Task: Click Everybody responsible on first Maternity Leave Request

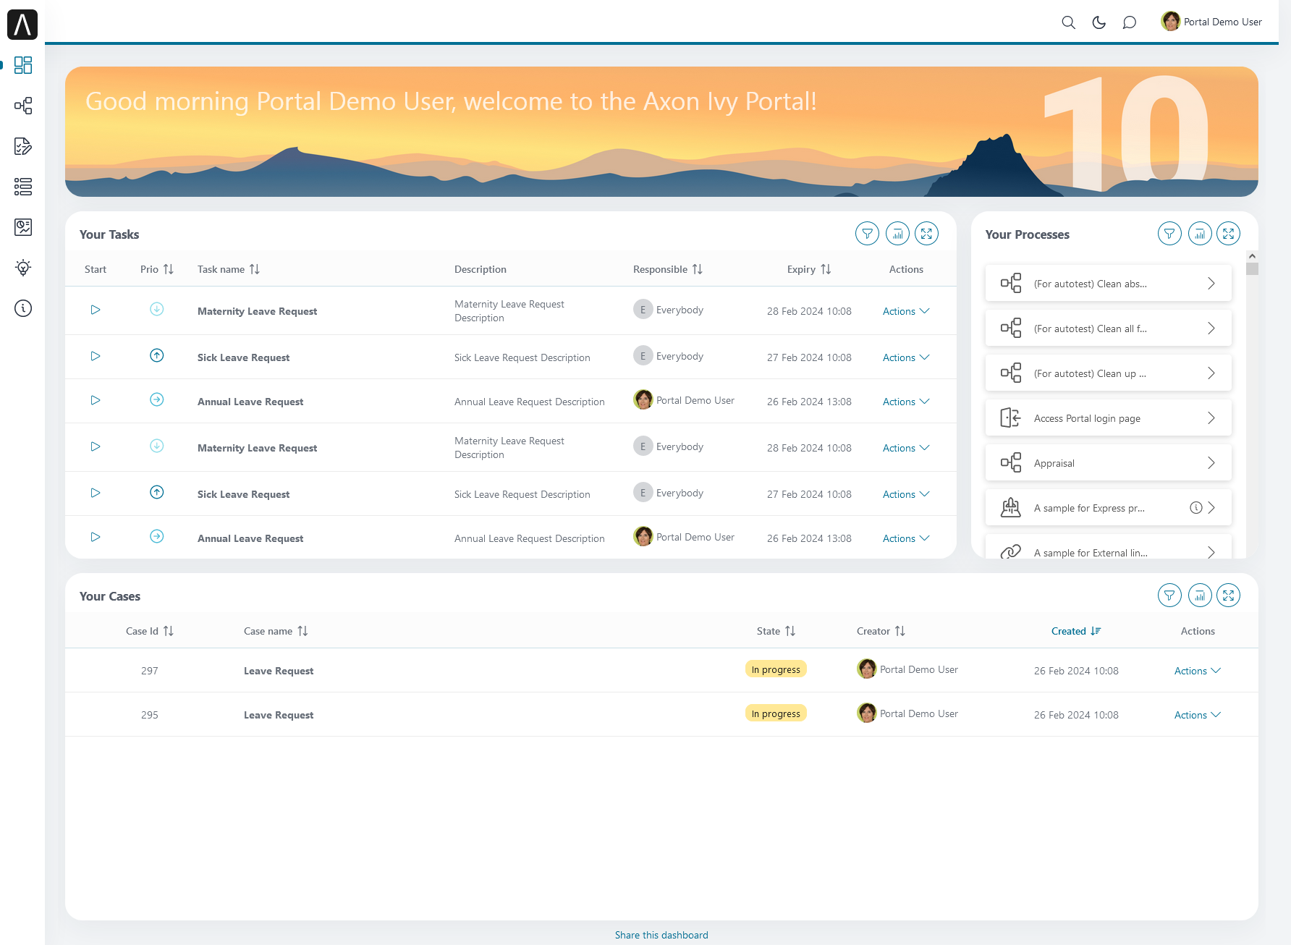Action: 669,310
